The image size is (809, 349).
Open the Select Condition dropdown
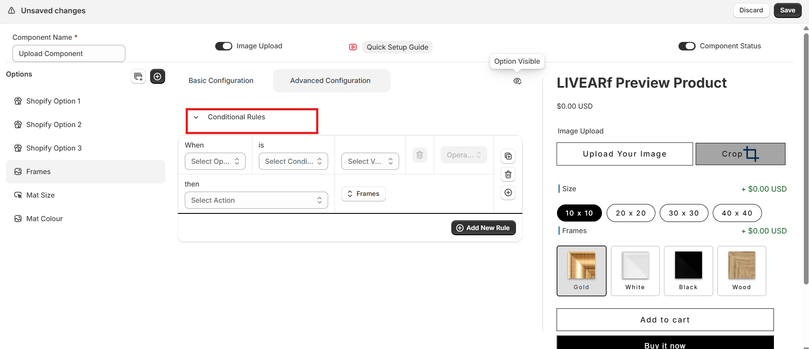(293, 161)
